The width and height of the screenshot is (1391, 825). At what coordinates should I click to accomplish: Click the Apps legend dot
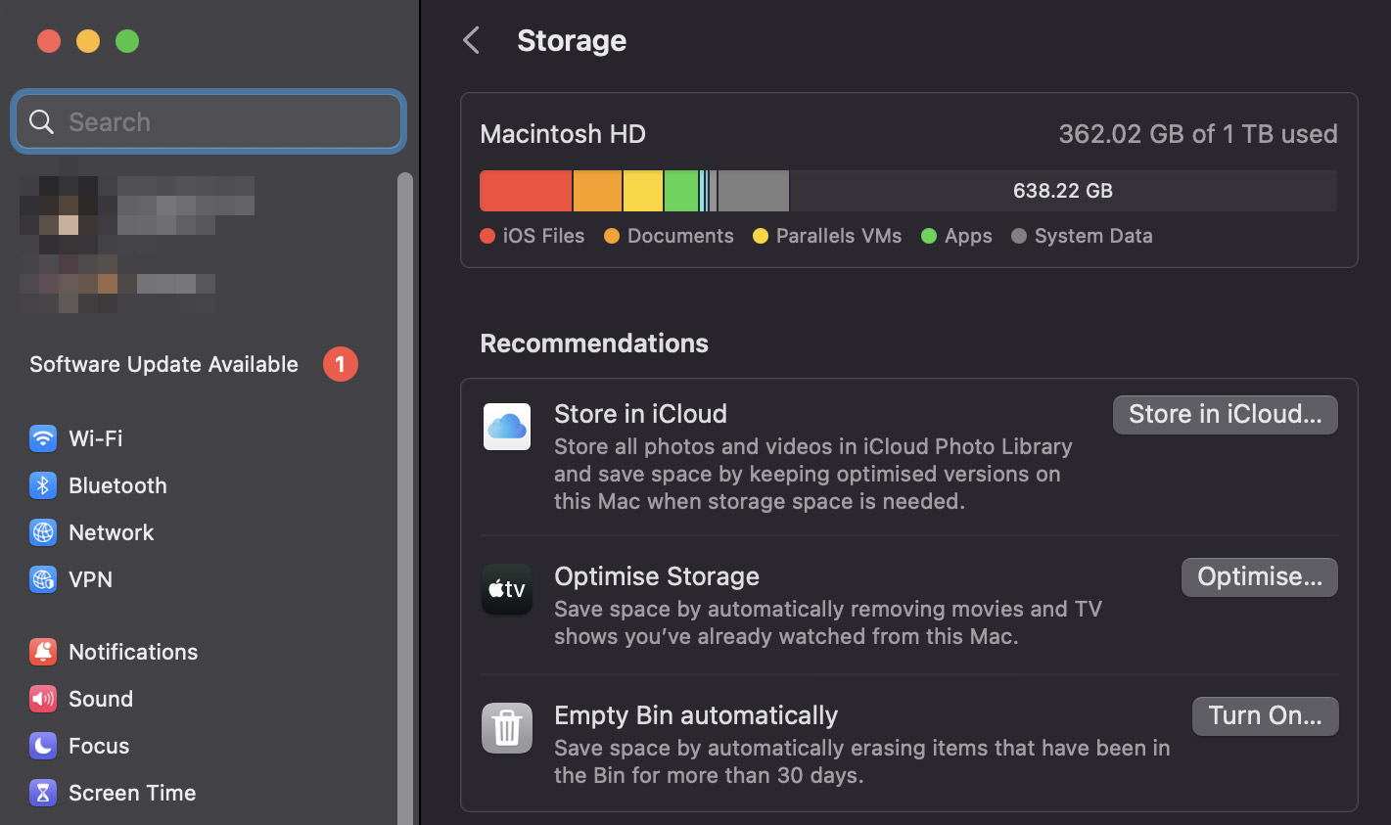[929, 236]
